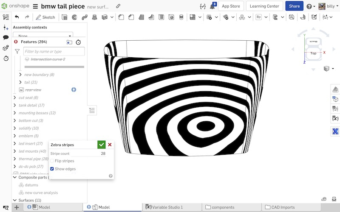This screenshot has width=340, height=212.
Task: Cancel the Zebra stripes dialog
Action: tap(110, 145)
